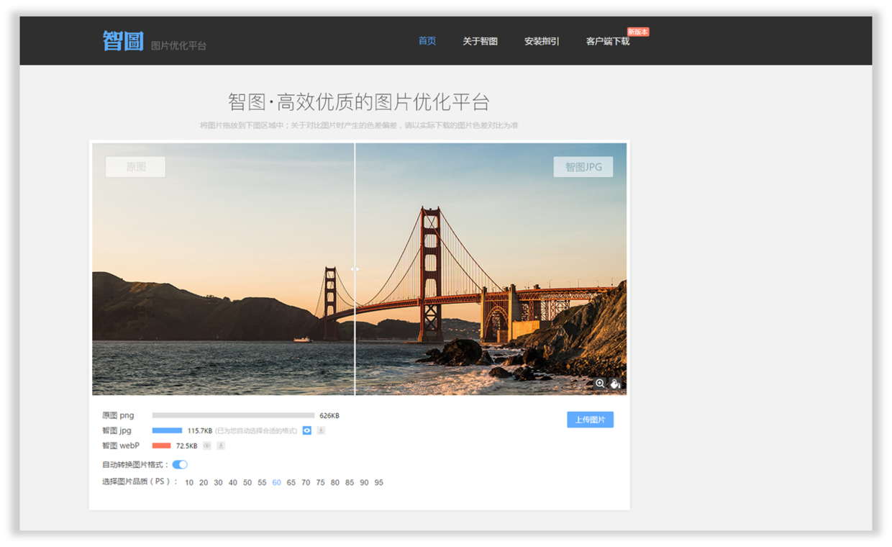
Task: Choose image quality 40
Action: pyautogui.click(x=233, y=482)
